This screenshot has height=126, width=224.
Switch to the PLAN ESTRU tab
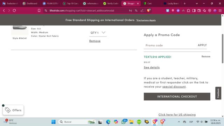click(50, 3)
